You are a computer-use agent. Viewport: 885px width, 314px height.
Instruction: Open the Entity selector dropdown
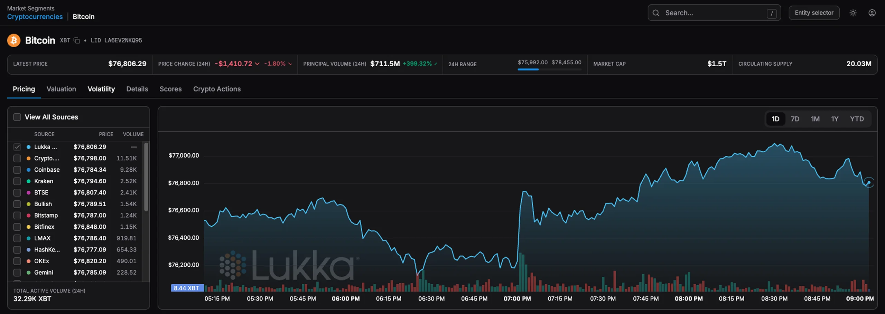pyautogui.click(x=814, y=13)
